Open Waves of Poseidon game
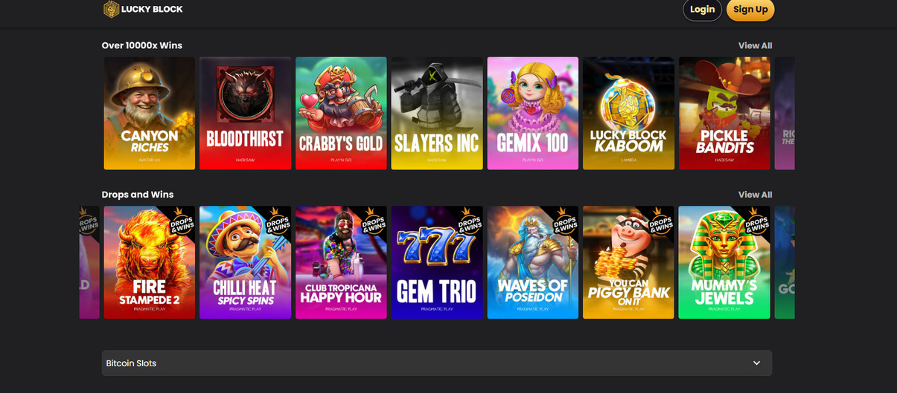Viewport: 897px width, 393px height. (533, 262)
